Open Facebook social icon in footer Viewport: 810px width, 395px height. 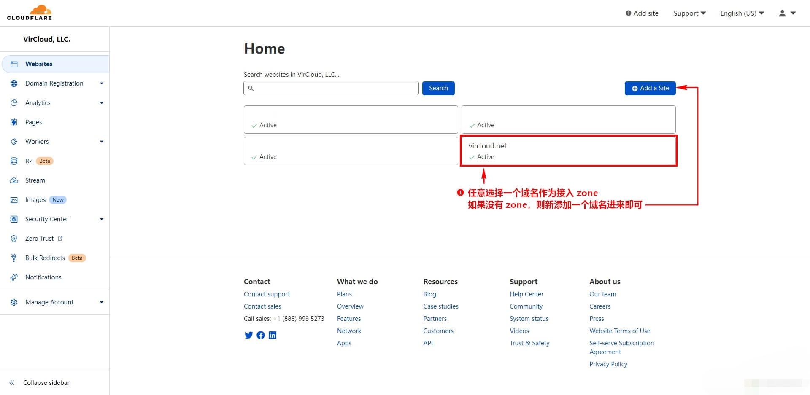(x=261, y=335)
